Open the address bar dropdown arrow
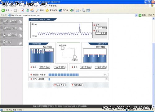 click(x=136, y=15)
